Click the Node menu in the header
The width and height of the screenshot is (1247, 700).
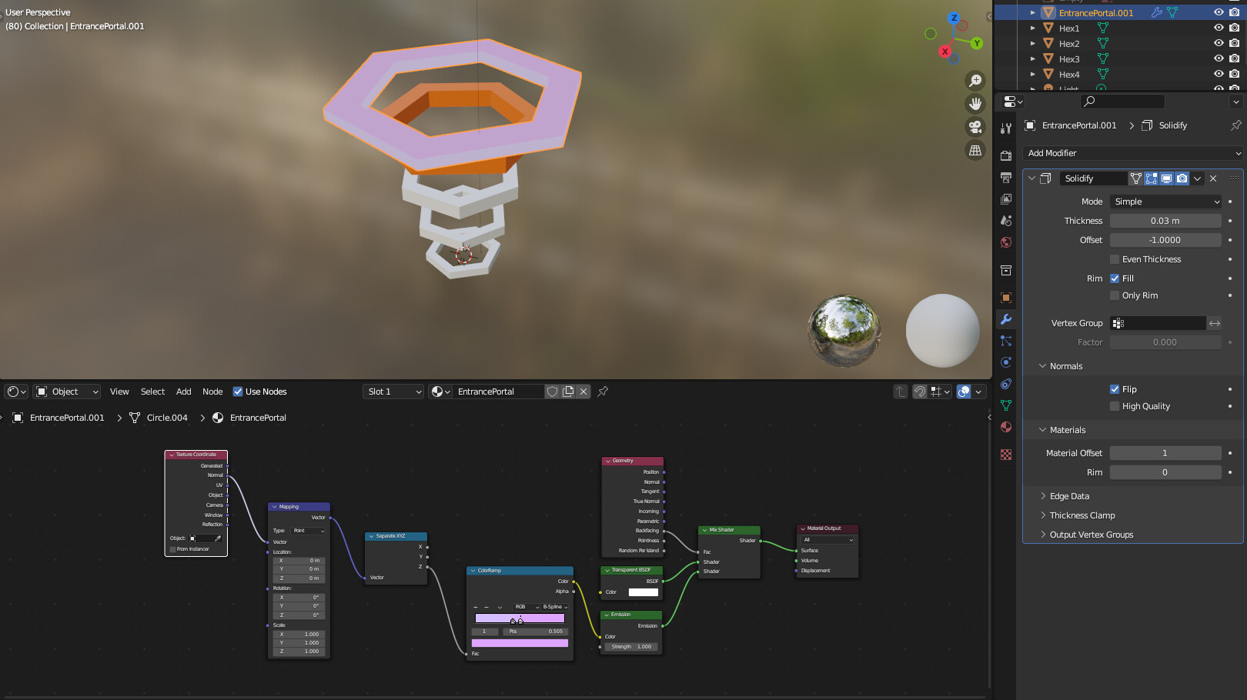212,392
